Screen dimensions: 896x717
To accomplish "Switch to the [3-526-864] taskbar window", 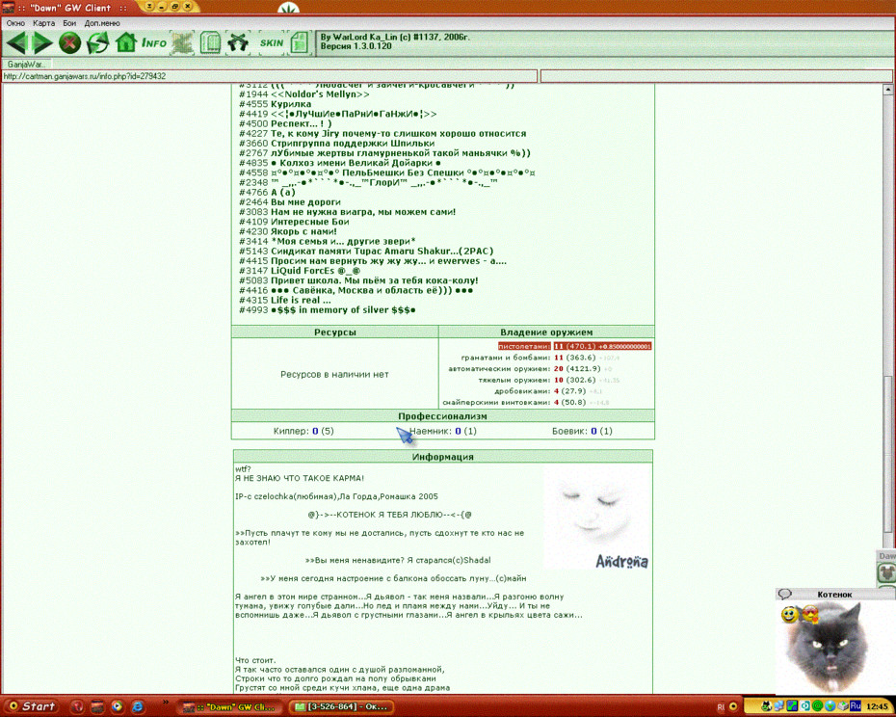I will tap(342, 706).
